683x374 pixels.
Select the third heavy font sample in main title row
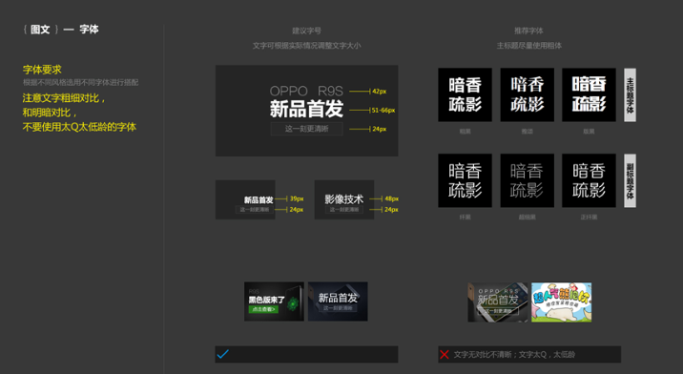(x=589, y=94)
